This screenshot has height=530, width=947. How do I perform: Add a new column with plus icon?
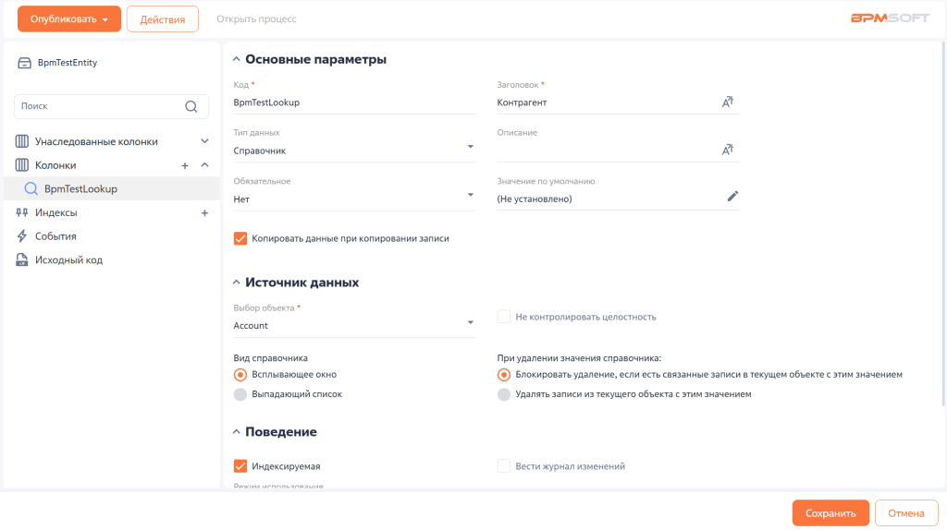pyautogui.click(x=185, y=165)
